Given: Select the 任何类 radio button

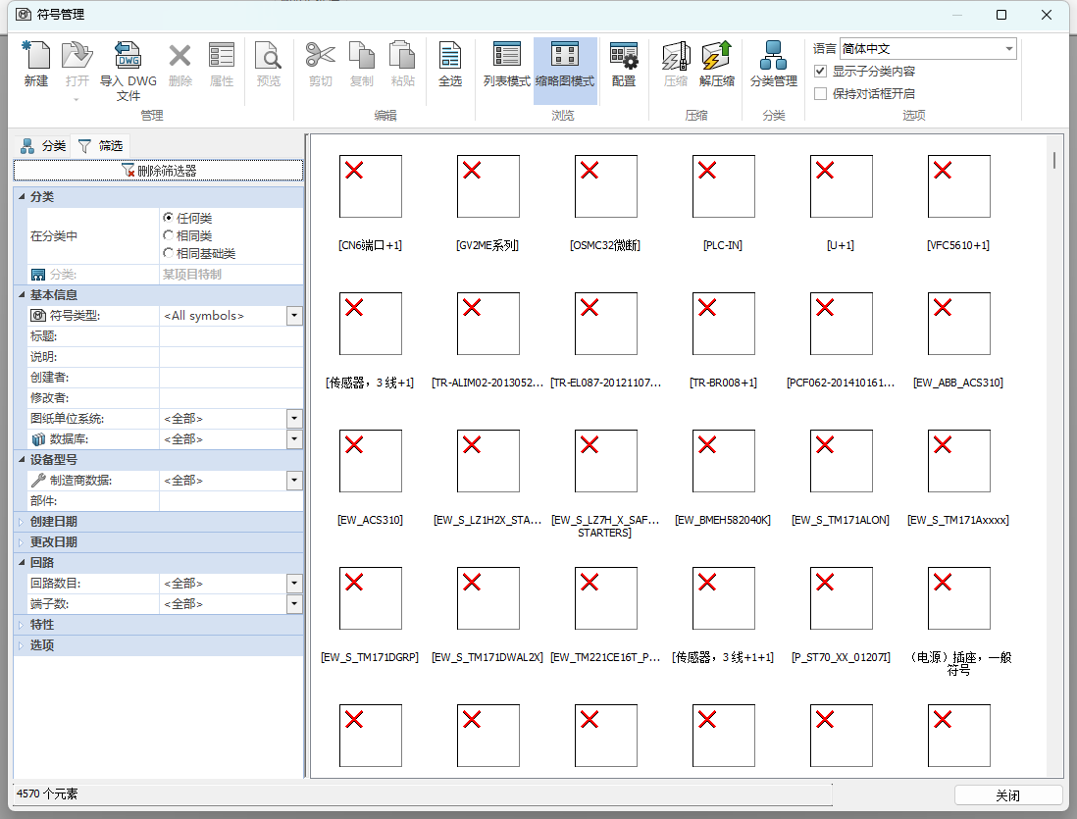Looking at the screenshot, I should pyautogui.click(x=168, y=217).
